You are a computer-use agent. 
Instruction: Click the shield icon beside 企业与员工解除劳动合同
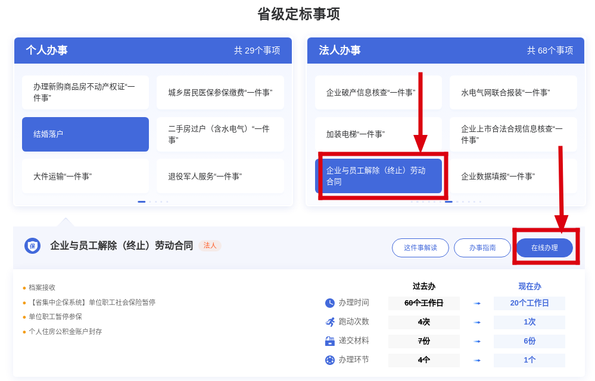[32, 246]
